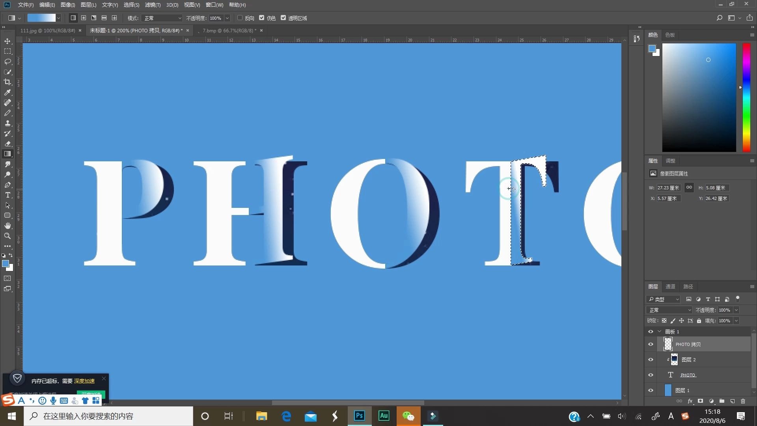This screenshot has height=426, width=757.
Task: Select the 图层 1 layer
Action: 702,390
